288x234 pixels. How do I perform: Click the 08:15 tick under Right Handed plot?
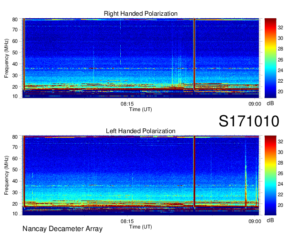[127, 104]
